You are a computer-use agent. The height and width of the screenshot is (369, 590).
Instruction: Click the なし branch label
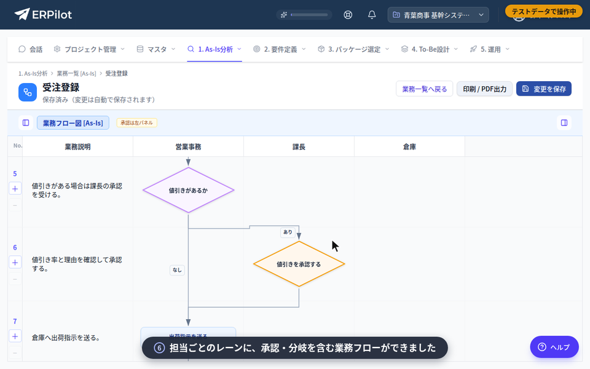[177, 270]
